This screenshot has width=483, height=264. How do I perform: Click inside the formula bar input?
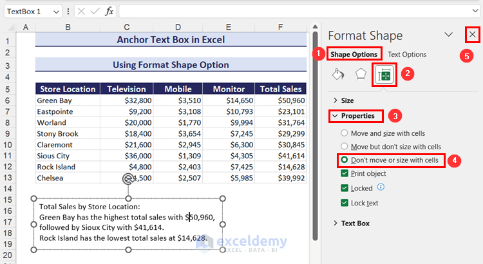click(x=295, y=12)
